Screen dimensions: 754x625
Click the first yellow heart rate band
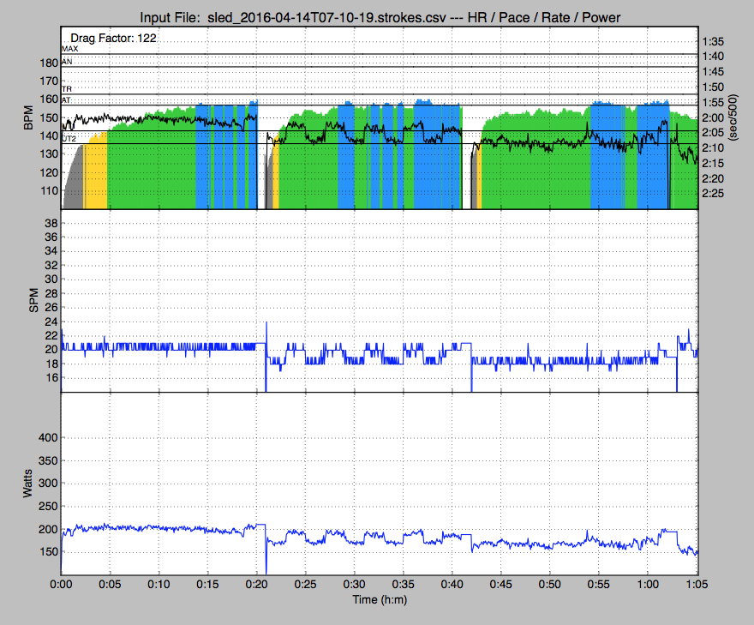pos(97,171)
